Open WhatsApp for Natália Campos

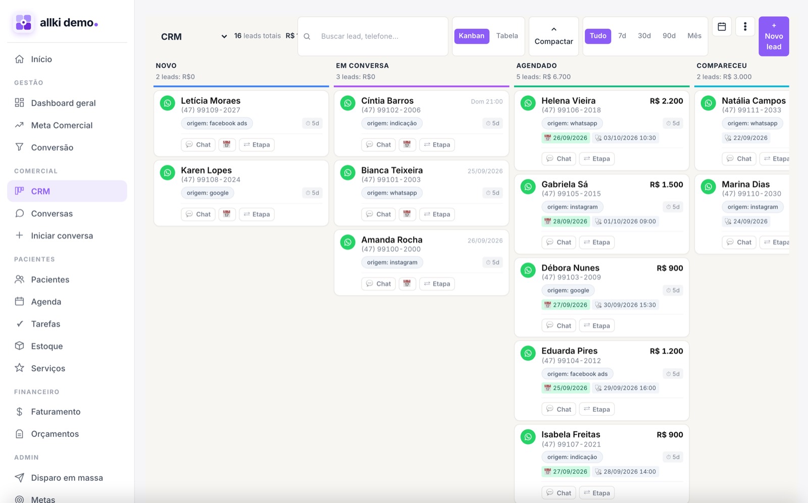[709, 103]
